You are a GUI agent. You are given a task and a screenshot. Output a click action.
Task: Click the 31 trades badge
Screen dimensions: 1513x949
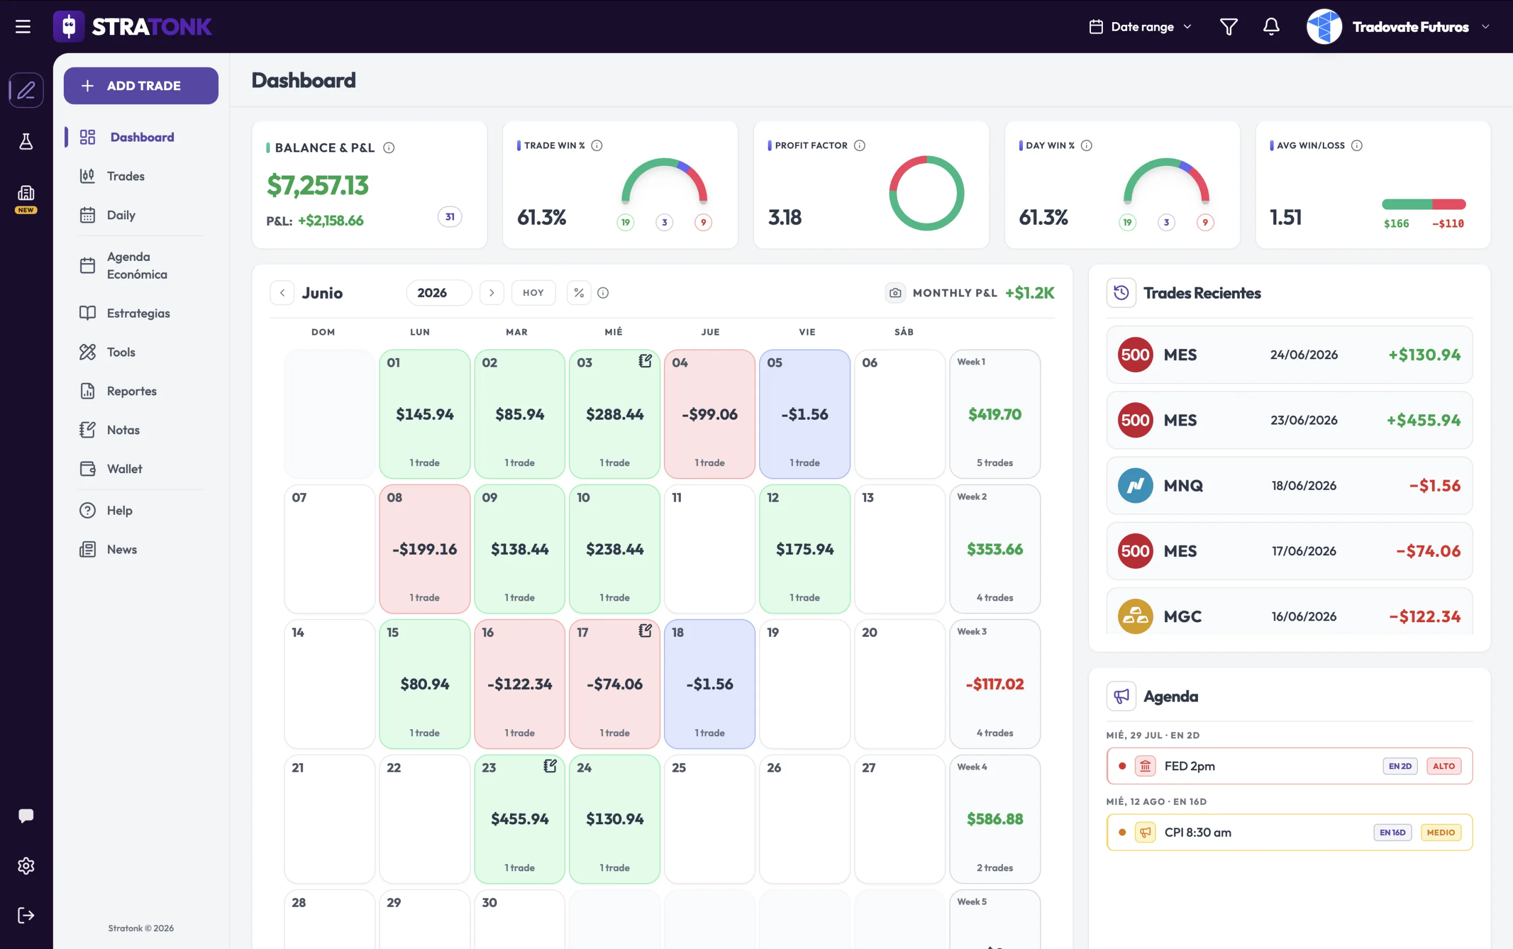[x=450, y=217]
